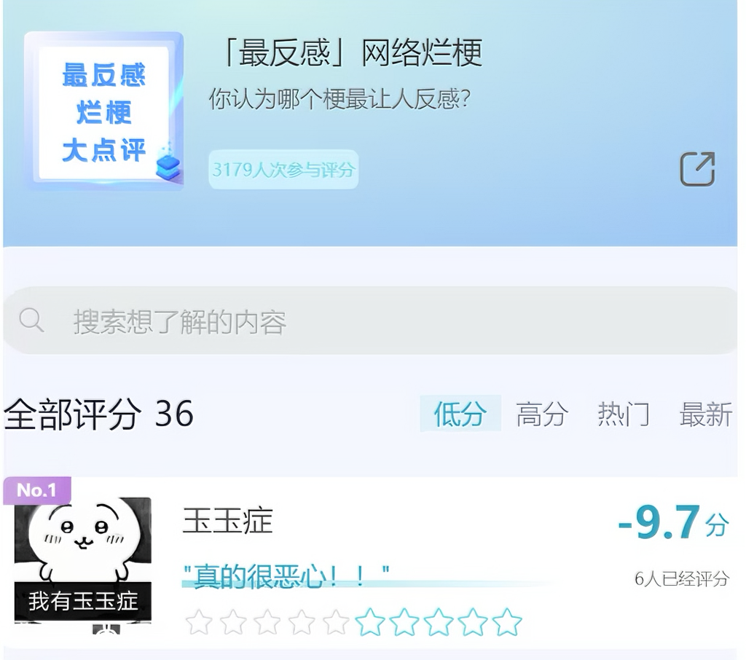Switch to the 最新 sort tab
This screenshot has height=660, width=746.
[705, 414]
